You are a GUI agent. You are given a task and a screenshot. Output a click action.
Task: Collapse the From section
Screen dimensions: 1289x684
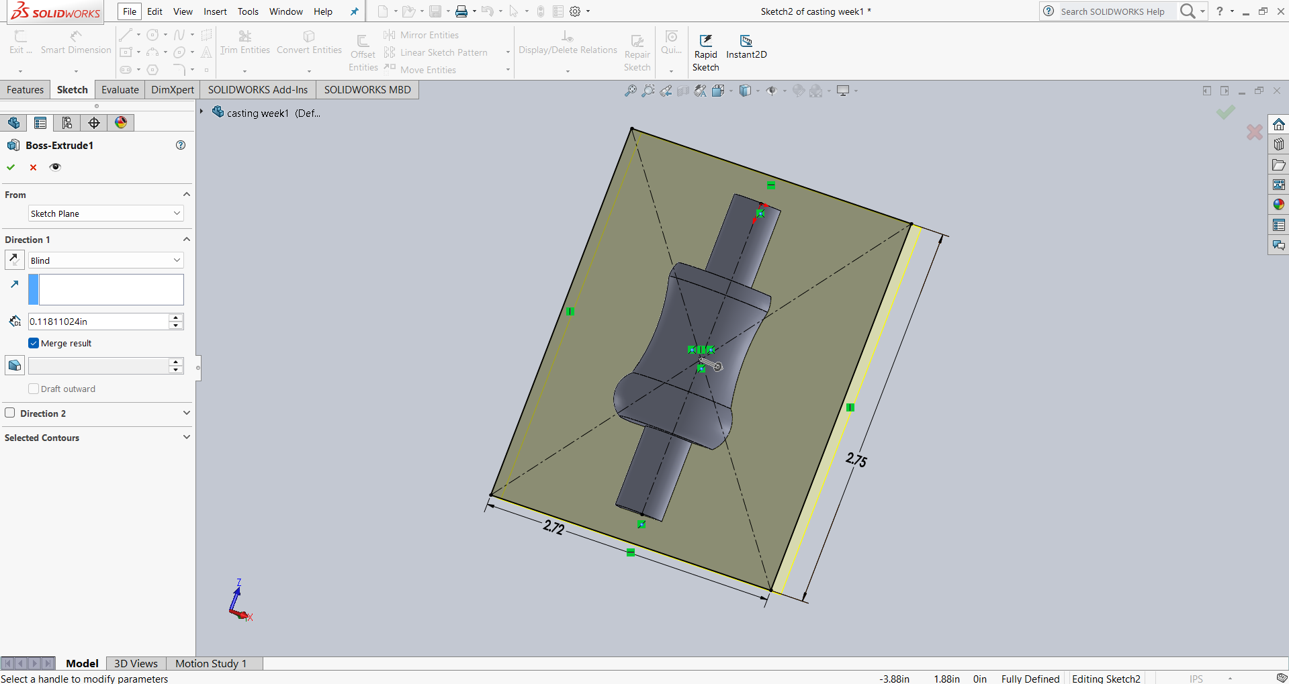187,195
